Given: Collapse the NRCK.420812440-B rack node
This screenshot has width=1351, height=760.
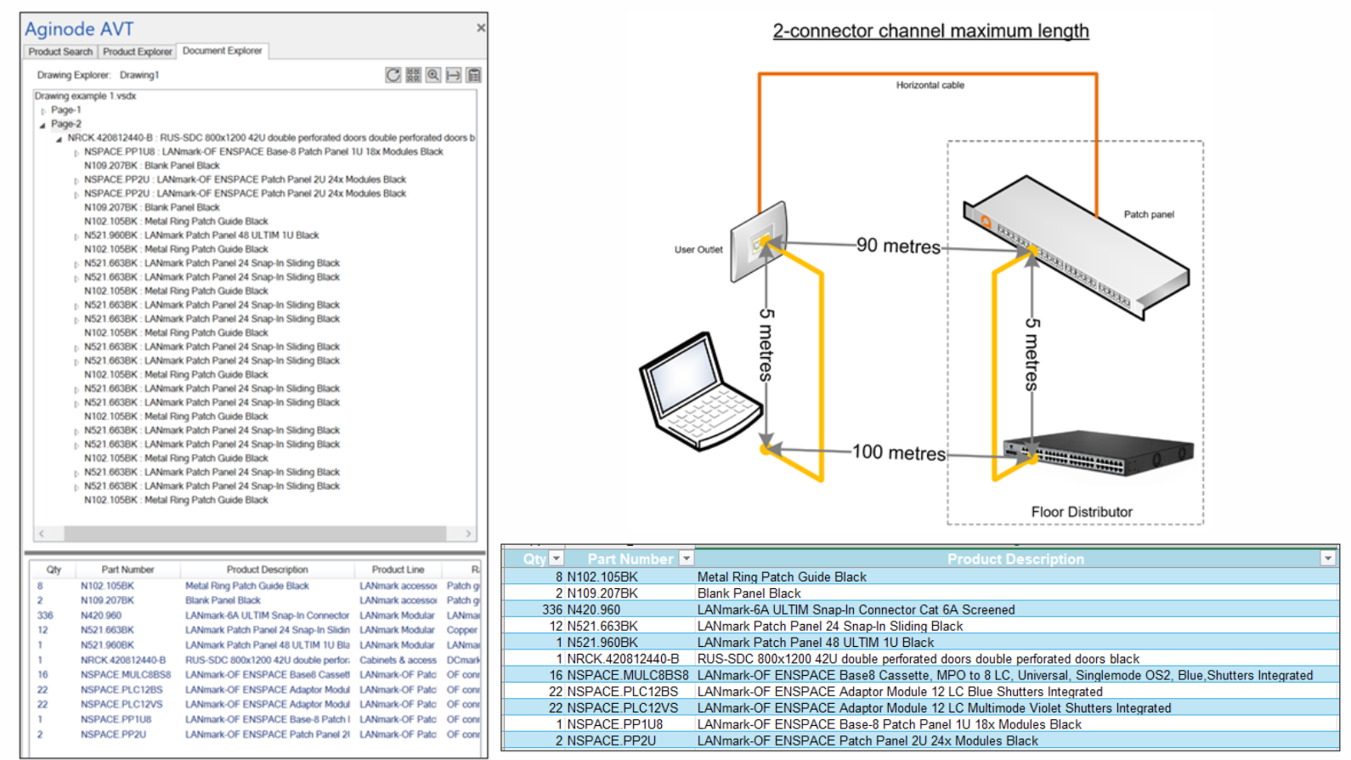Looking at the screenshot, I should tap(59, 139).
